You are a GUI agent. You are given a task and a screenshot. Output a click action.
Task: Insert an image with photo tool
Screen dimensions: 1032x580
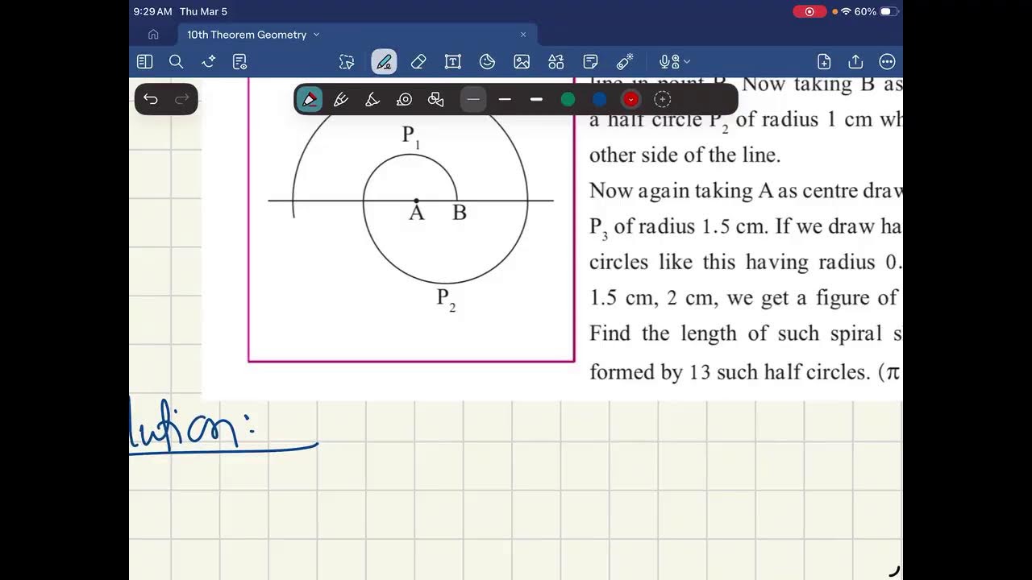[x=522, y=61]
